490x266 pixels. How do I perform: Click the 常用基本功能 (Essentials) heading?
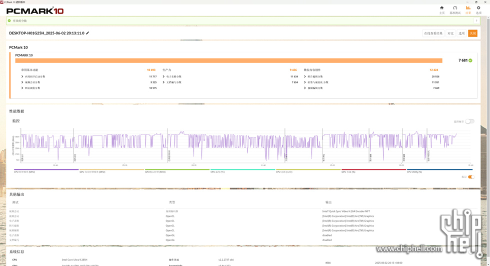29,70
